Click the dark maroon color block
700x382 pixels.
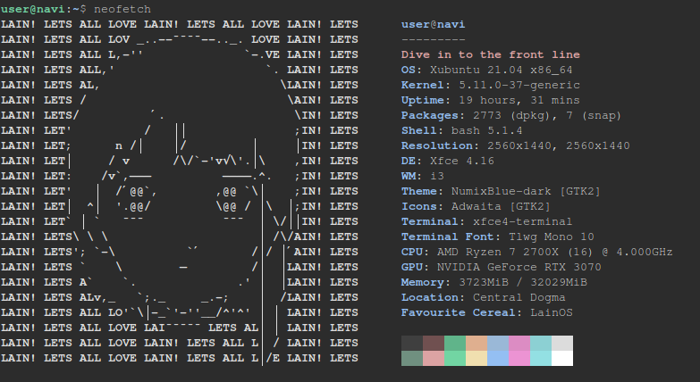click(434, 344)
